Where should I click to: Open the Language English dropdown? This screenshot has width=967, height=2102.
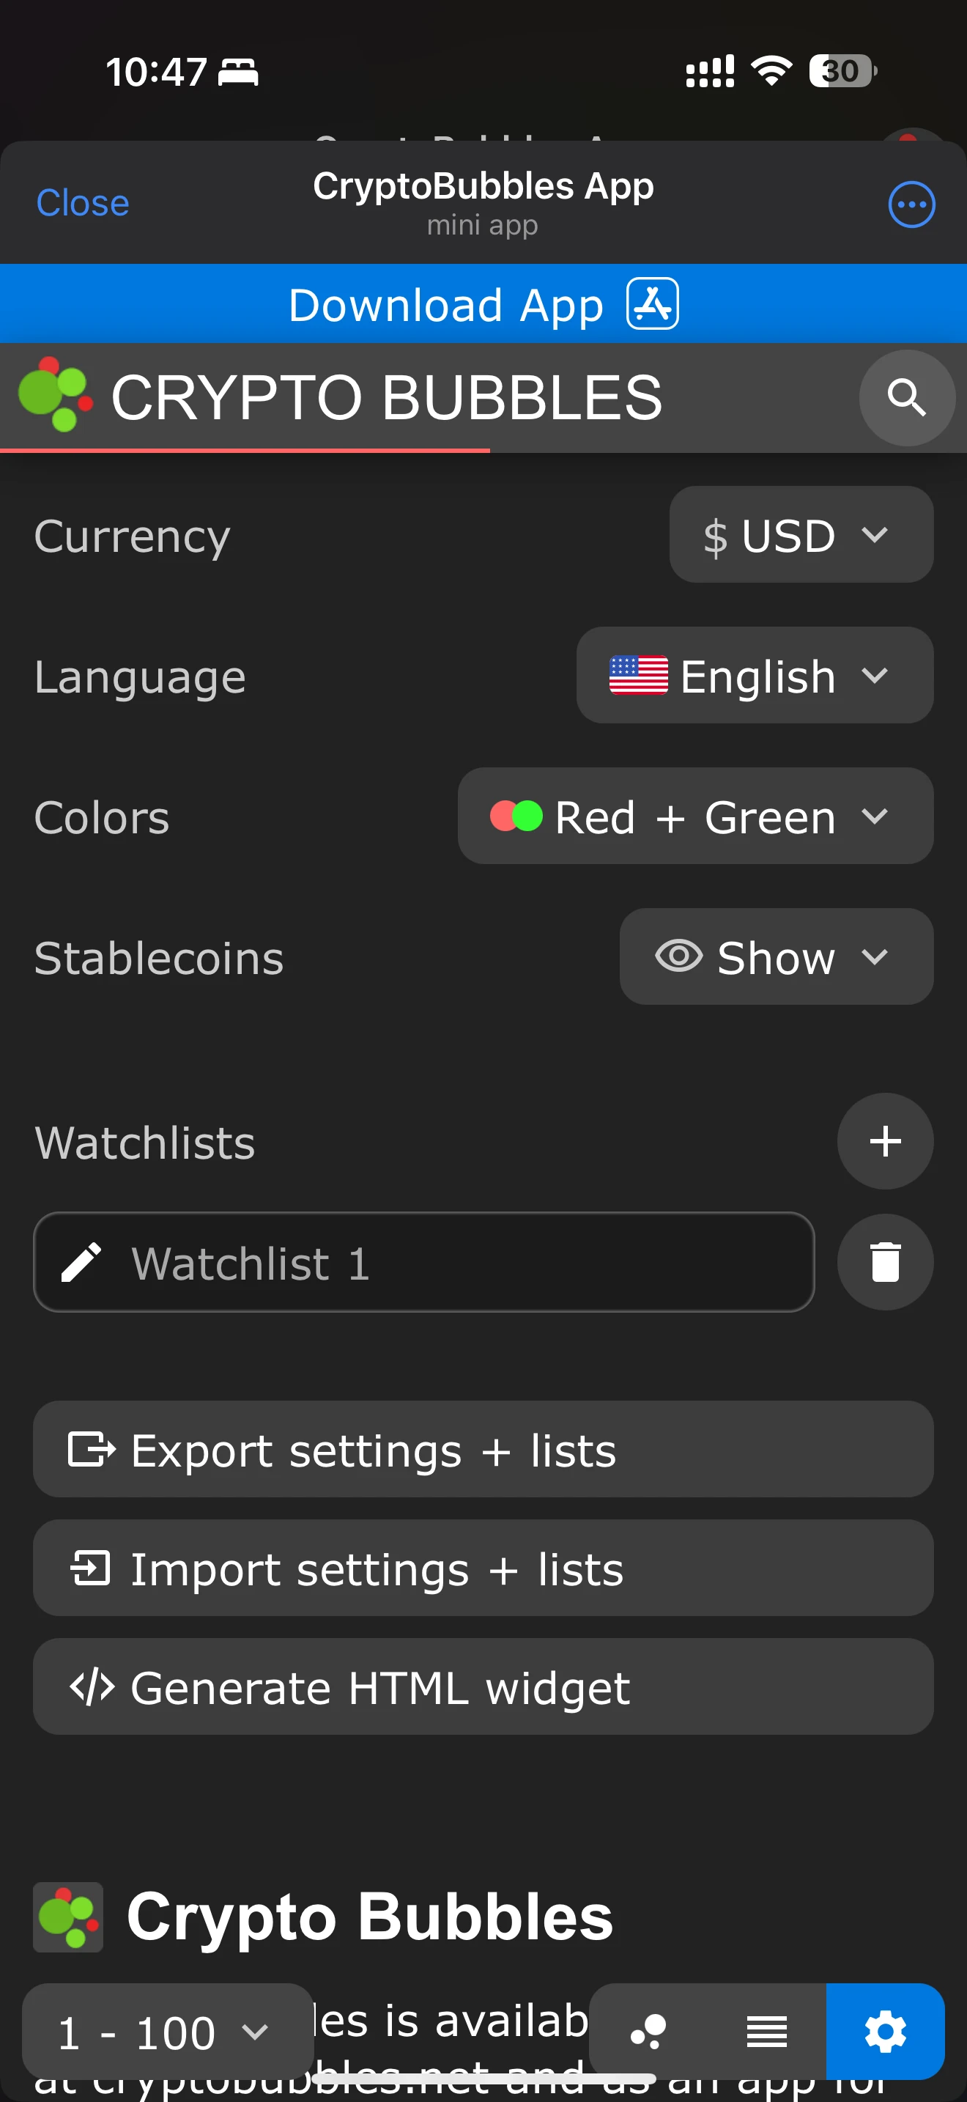[755, 676]
